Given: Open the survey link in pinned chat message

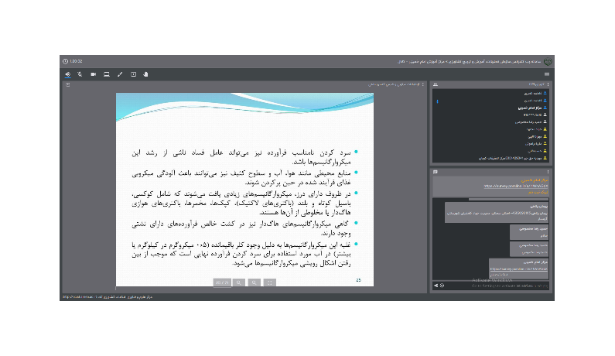Looking at the screenshot, I should [x=516, y=186].
